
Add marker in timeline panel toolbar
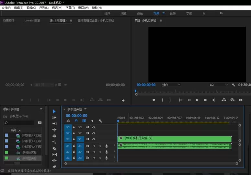coord(92,121)
